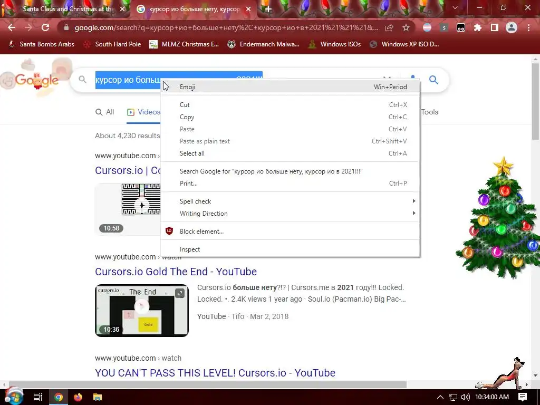
Task: Open File Explorer from the taskbar
Action: (x=98, y=397)
